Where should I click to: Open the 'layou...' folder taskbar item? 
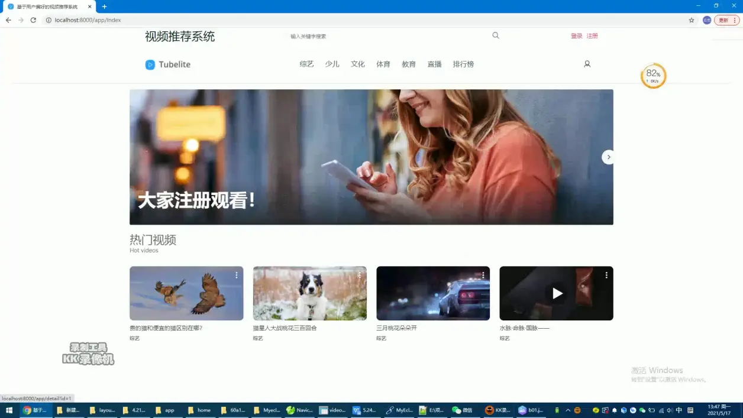point(102,410)
